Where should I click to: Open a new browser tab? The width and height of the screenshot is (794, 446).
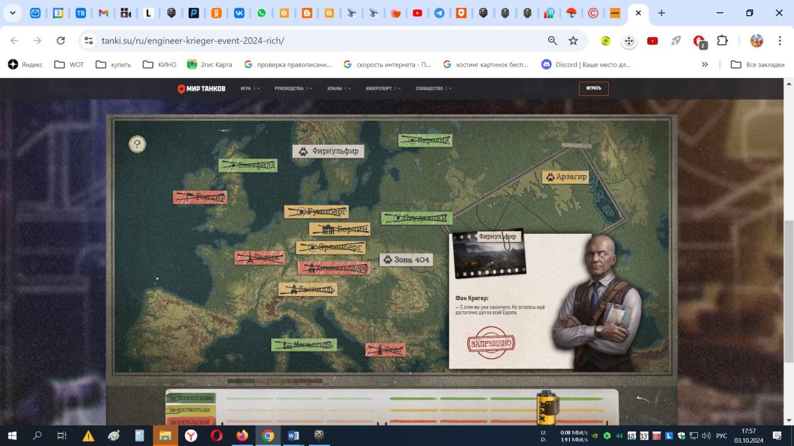(661, 13)
